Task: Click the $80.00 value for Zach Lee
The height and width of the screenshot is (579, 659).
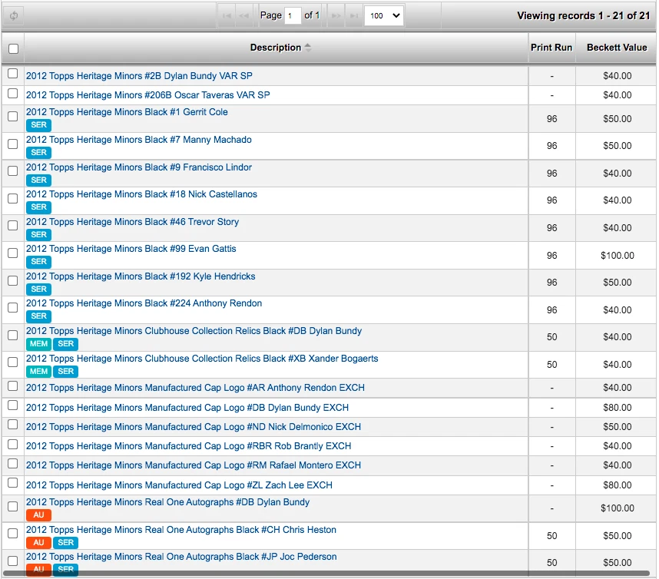Action: click(x=617, y=485)
